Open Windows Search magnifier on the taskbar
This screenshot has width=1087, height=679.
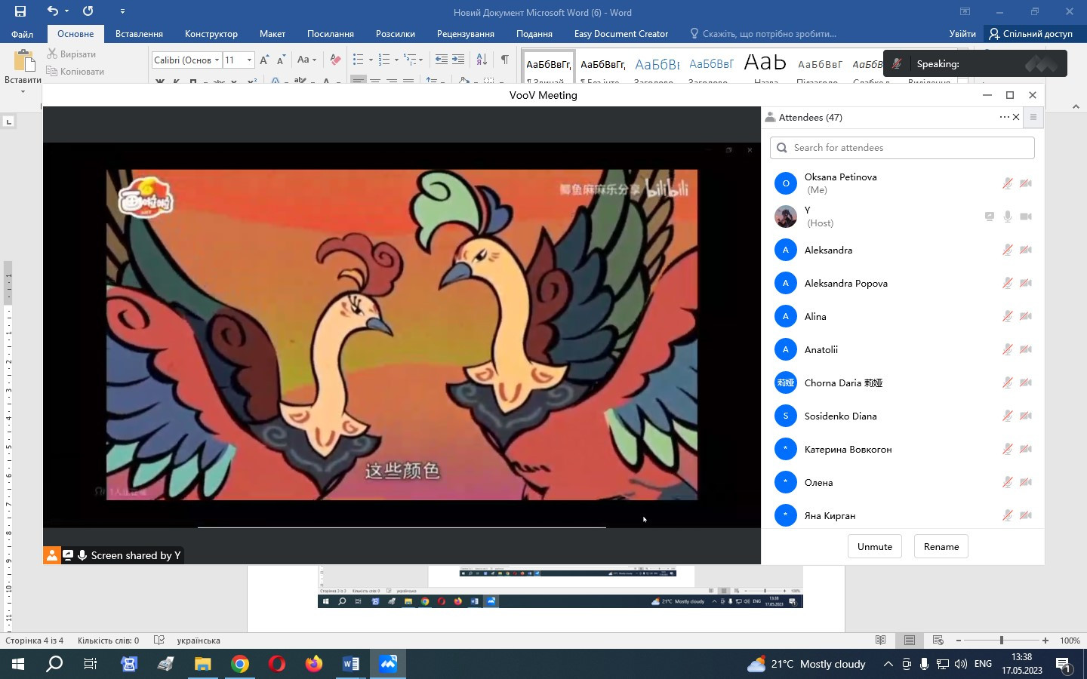point(54,664)
